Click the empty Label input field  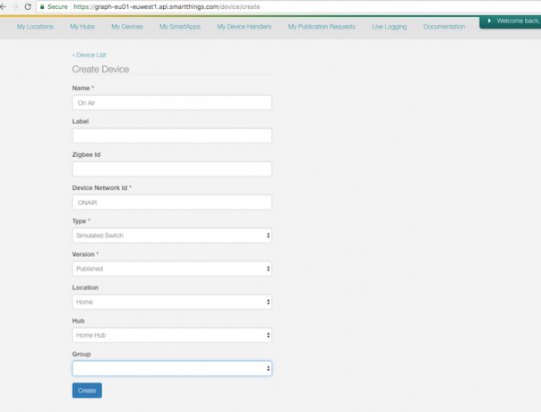click(172, 135)
